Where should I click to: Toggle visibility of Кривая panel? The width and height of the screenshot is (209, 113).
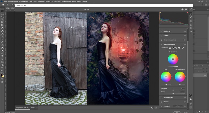[185, 36]
